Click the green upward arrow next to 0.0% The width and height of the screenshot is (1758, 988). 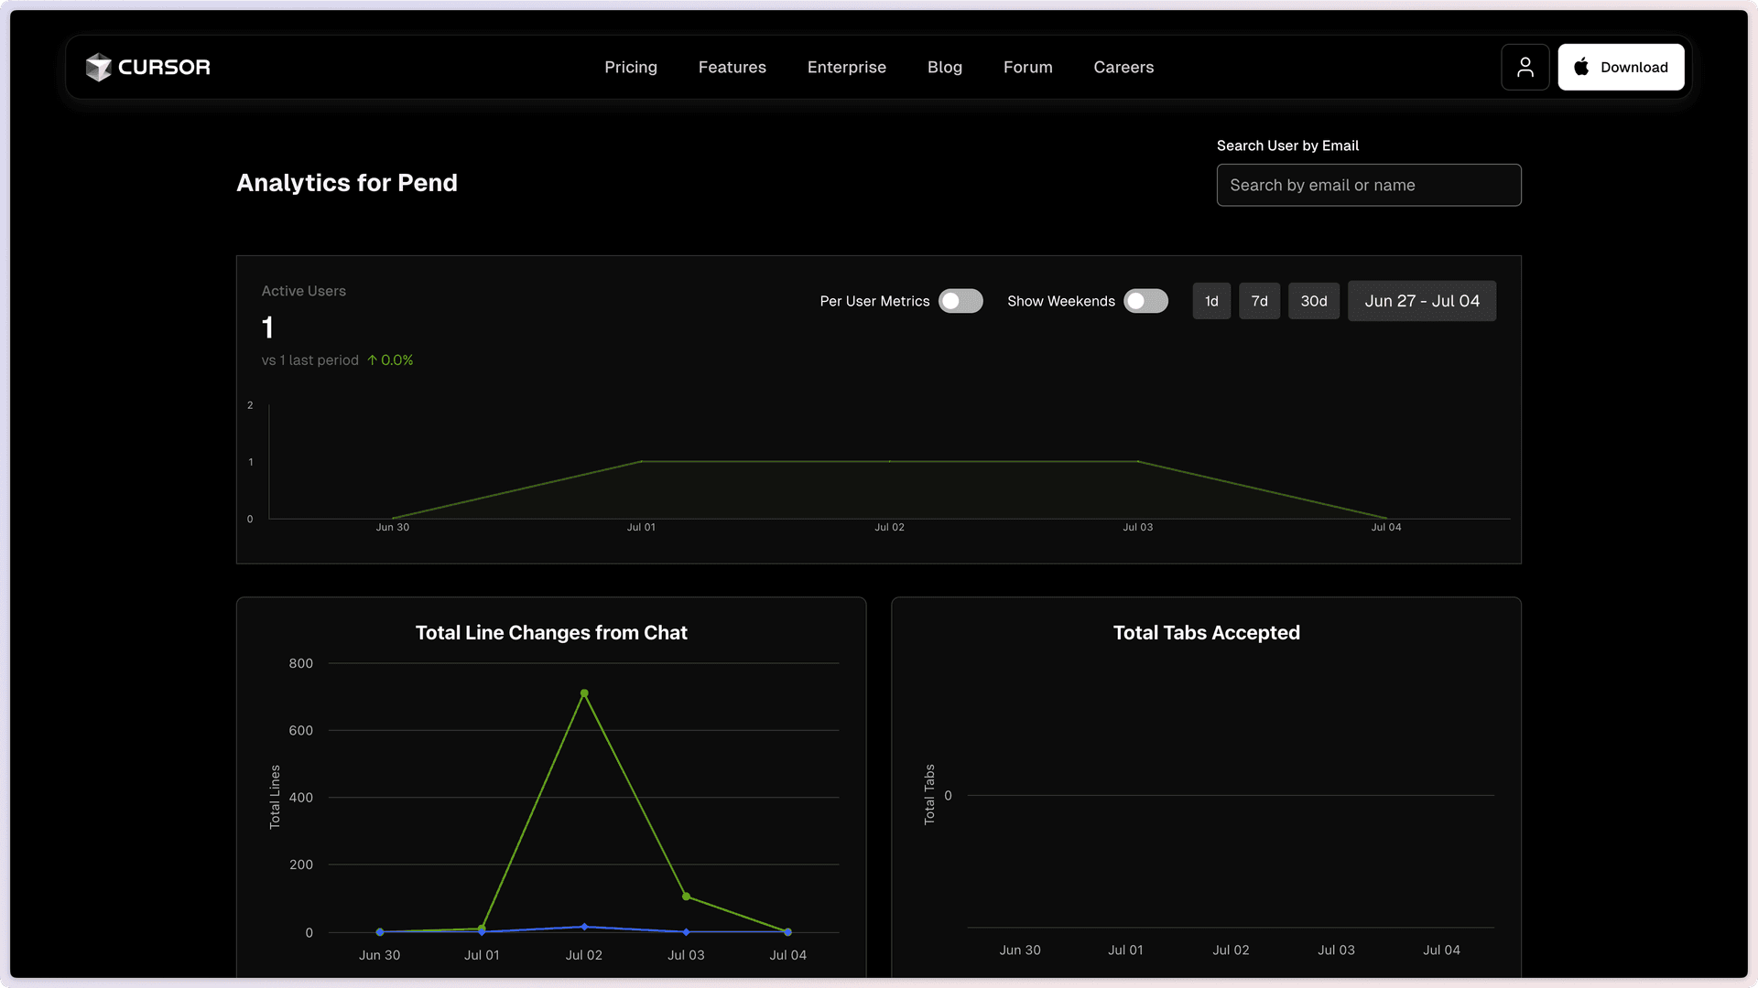point(372,360)
